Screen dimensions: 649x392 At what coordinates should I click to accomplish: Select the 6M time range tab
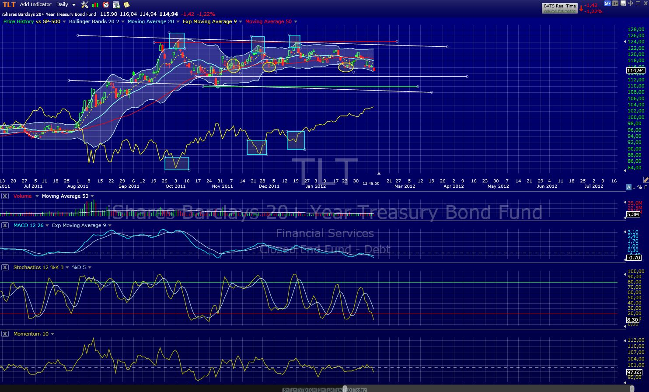pos(313,390)
